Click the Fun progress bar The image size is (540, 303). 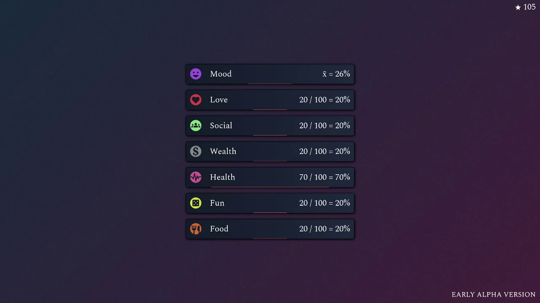pos(270,212)
